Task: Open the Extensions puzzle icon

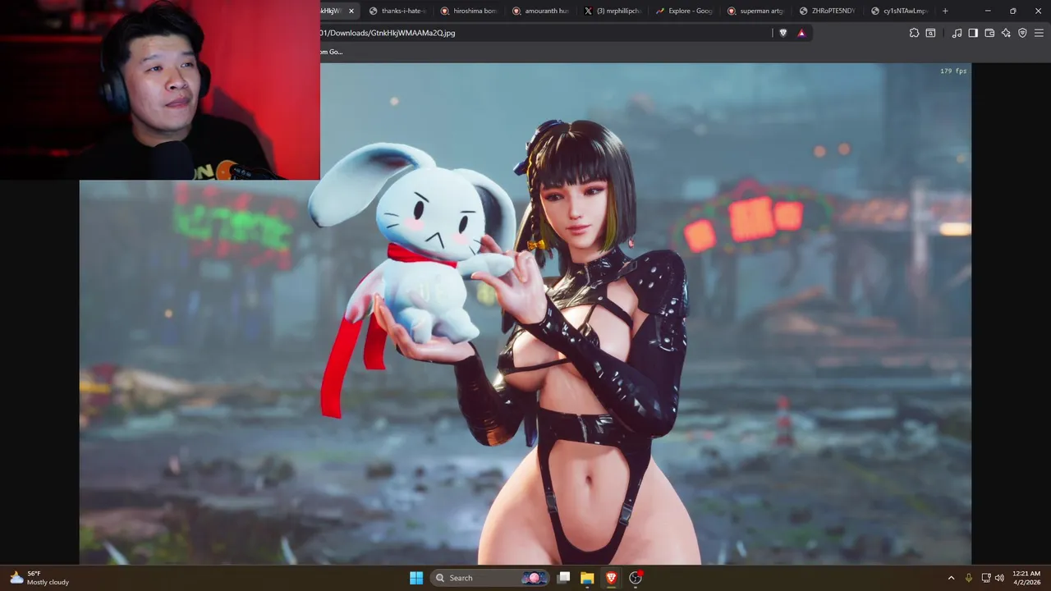Action: (914, 33)
